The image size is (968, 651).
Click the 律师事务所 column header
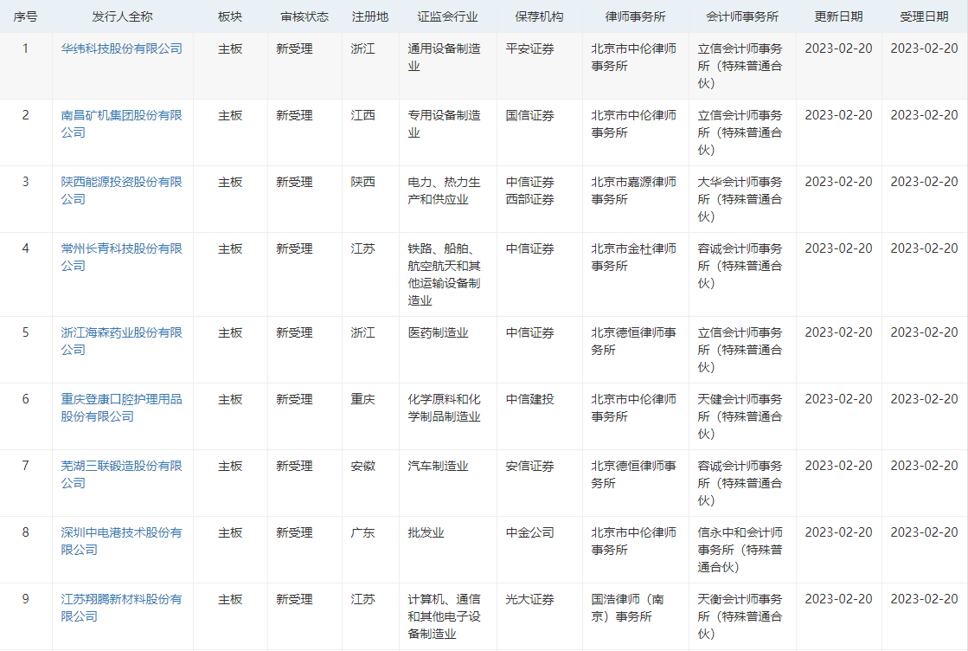pos(635,16)
